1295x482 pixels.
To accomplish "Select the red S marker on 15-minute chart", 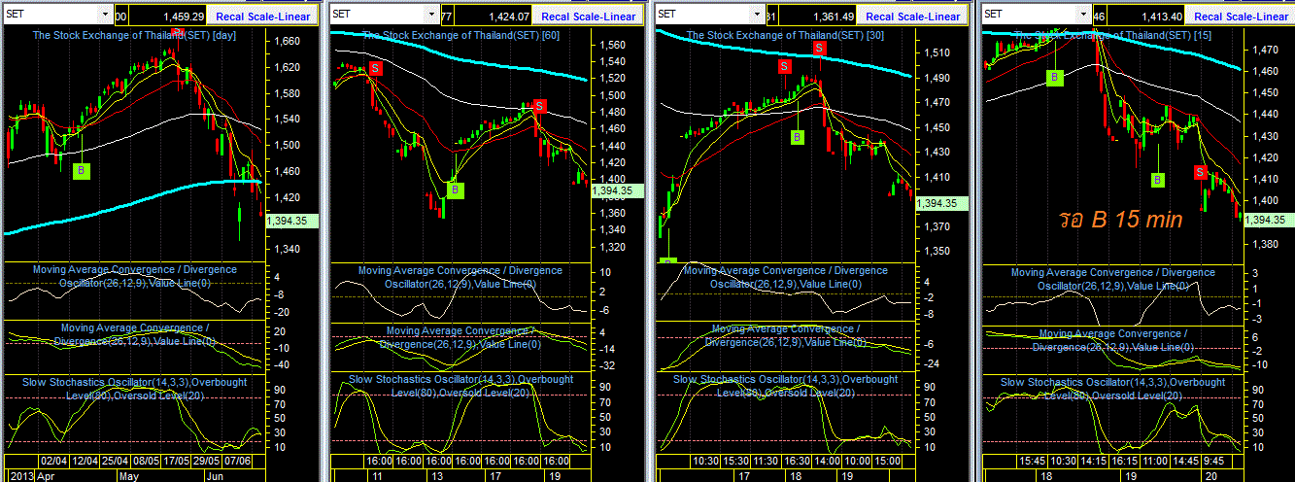I will click(x=1201, y=172).
